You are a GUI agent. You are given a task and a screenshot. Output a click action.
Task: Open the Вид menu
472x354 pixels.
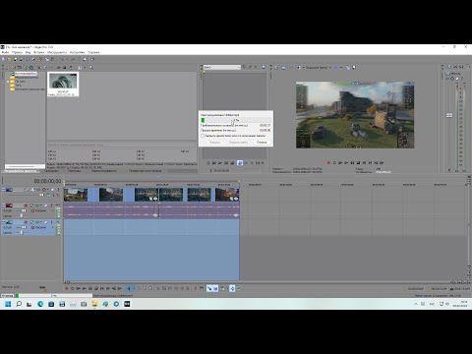28,52
